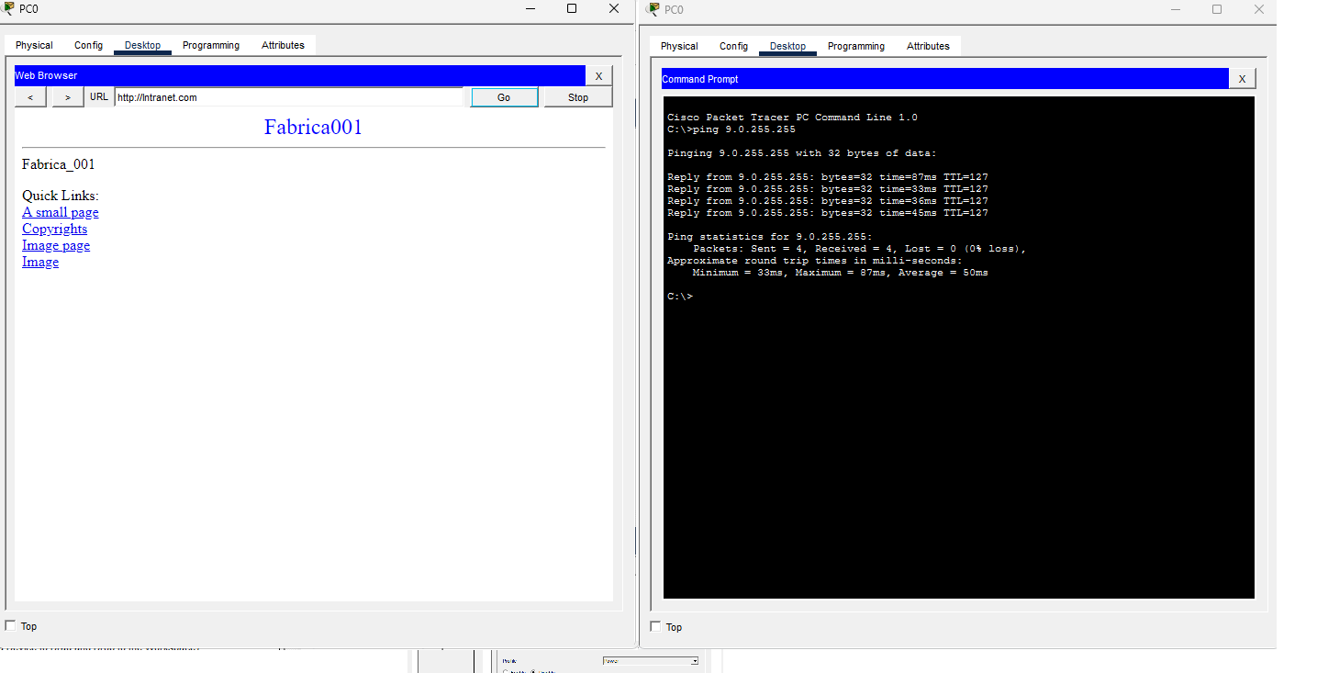Click the PC0 device icon in the right title bar
Viewport: 1317px width, 673px height.
[x=653, y=9]
